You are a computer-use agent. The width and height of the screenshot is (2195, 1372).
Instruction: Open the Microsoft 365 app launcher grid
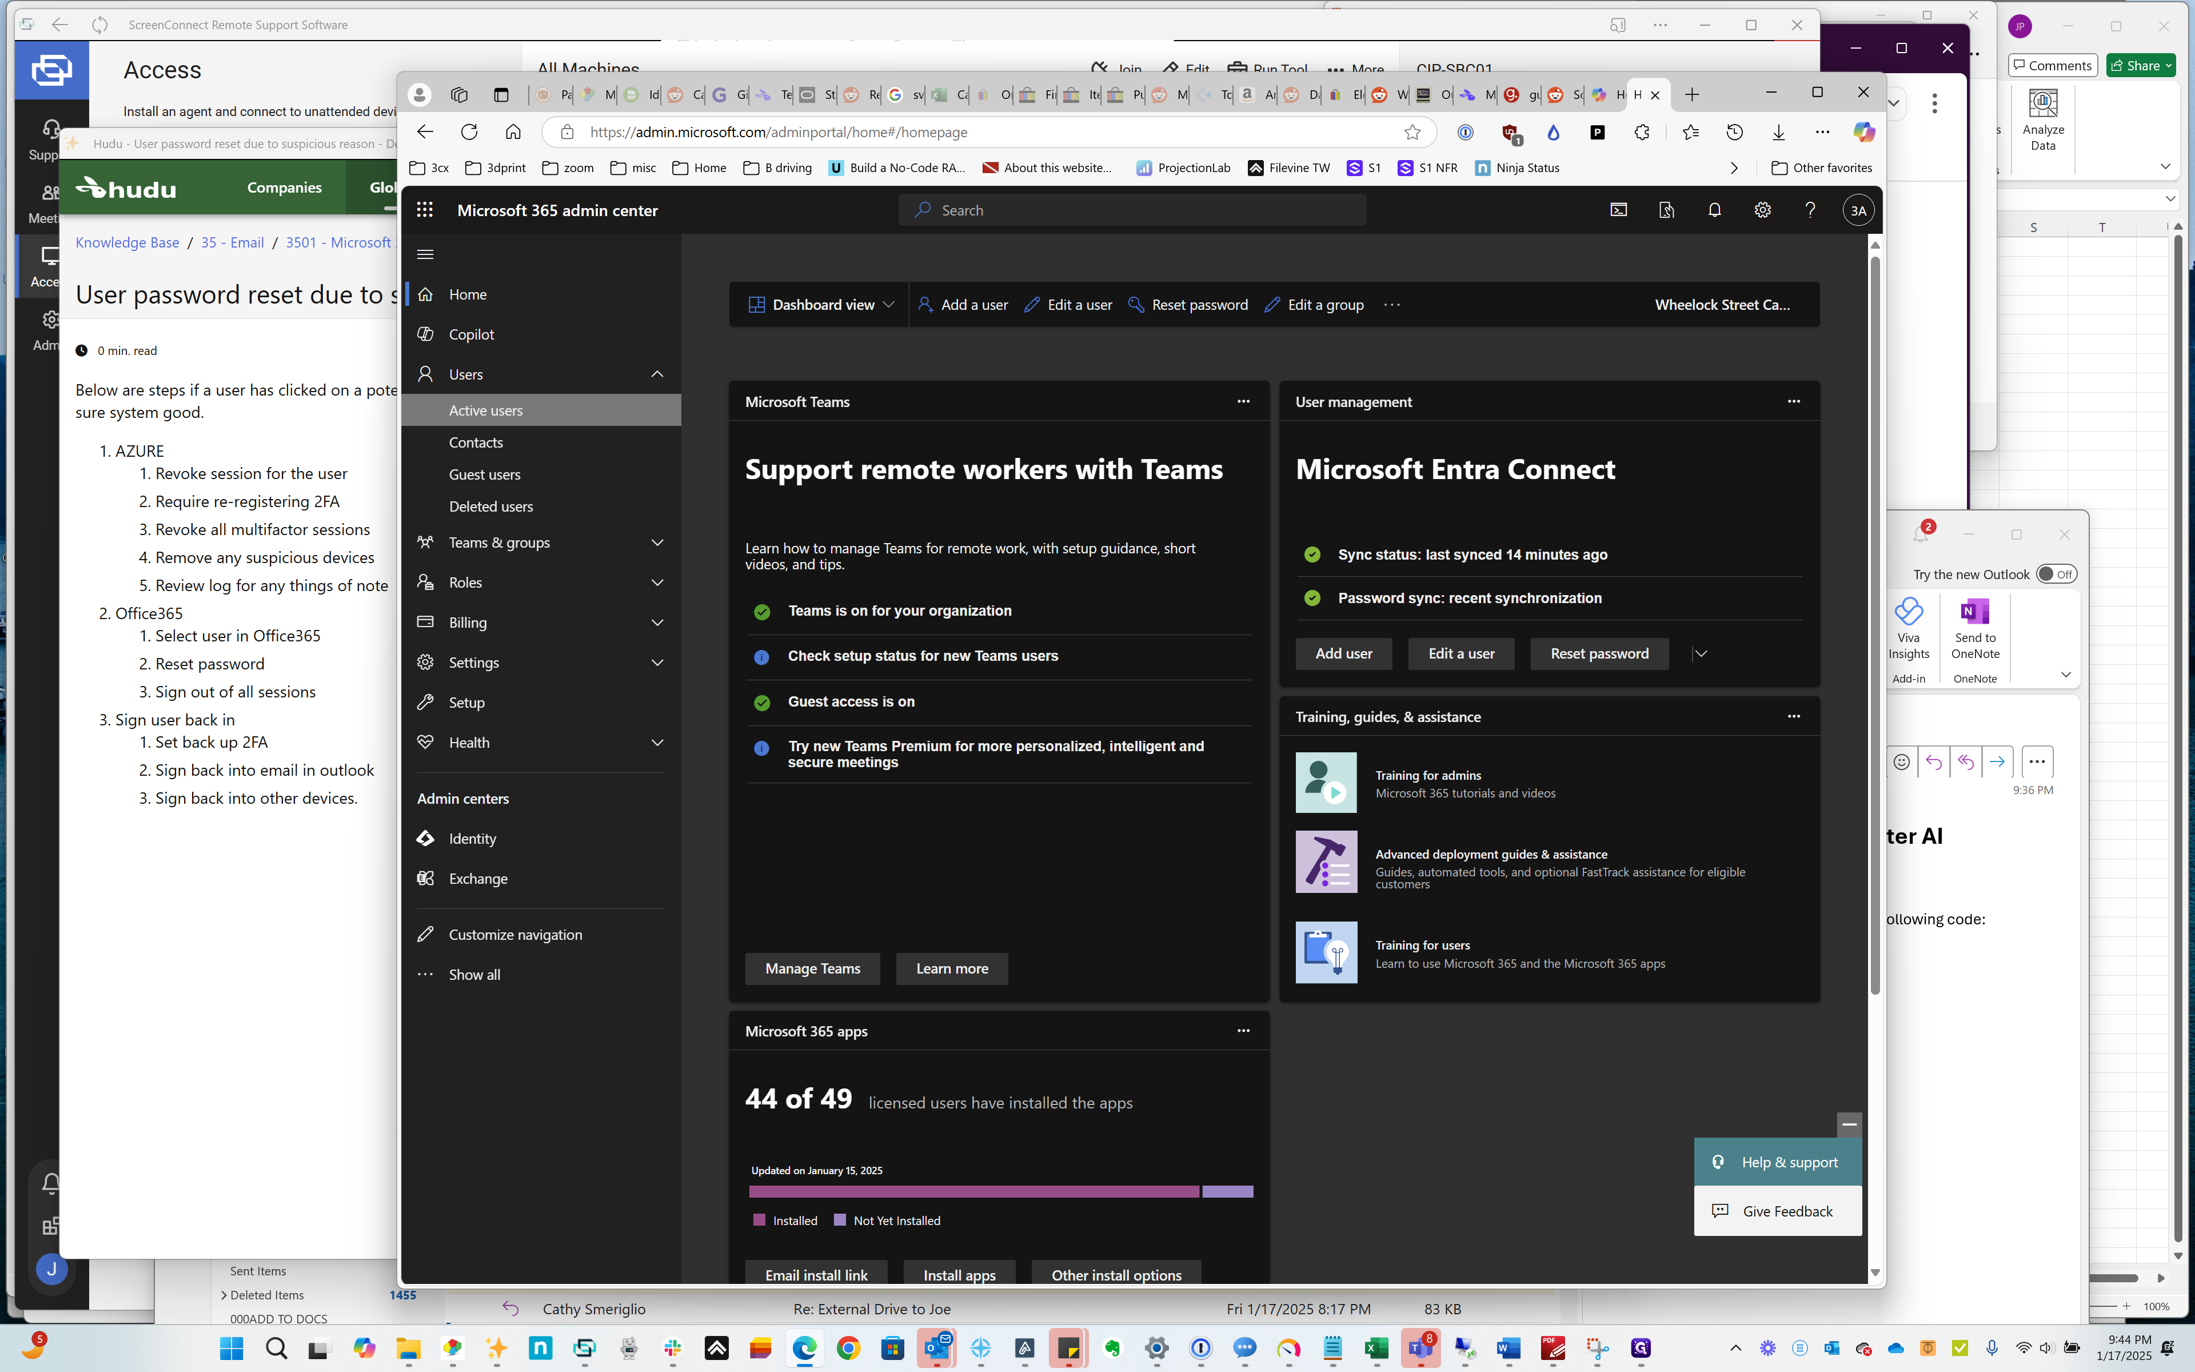click(425, 210)
